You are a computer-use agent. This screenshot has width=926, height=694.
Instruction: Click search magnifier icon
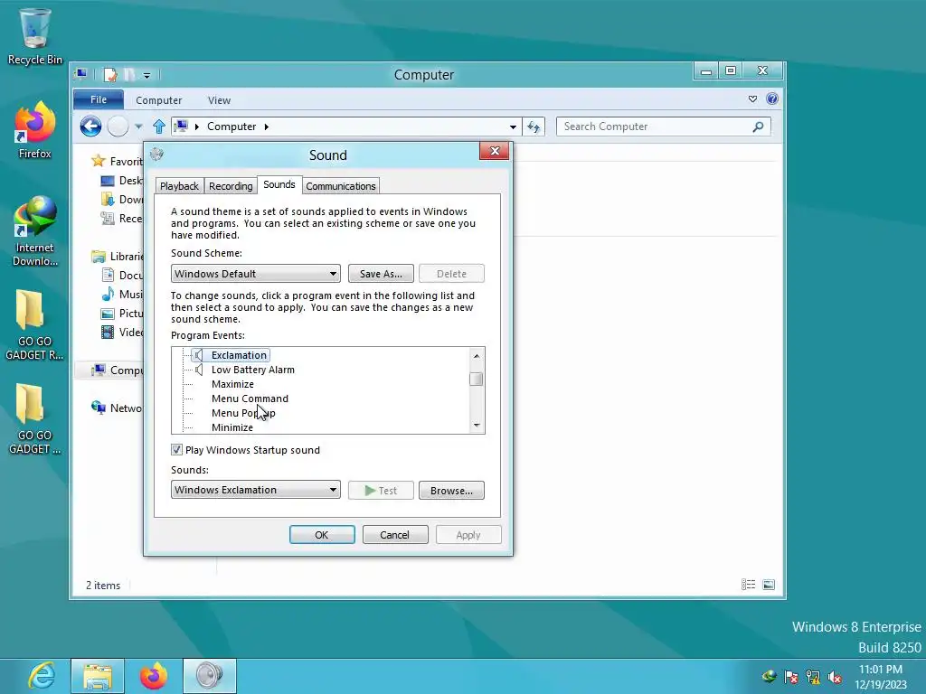coord(759,127)
